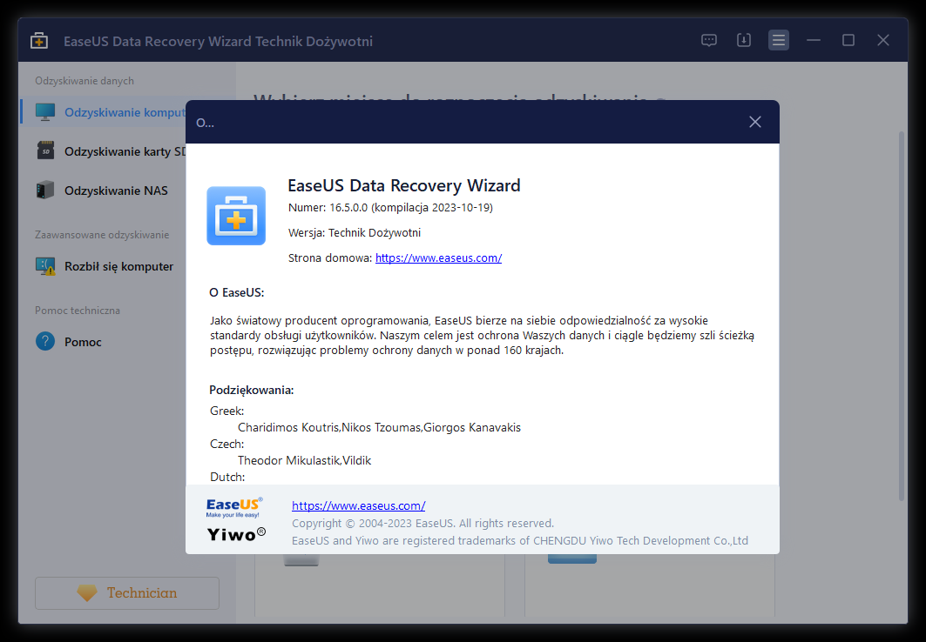
Task: Click the registered trademarks notice text
Action: (x=520, y=540)
